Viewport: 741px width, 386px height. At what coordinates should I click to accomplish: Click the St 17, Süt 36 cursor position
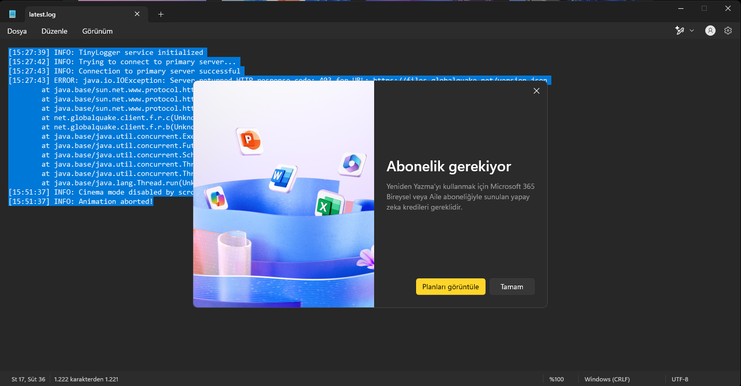(x=28, y=379)
